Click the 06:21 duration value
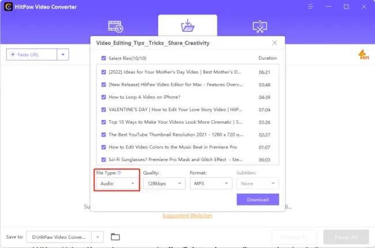The image size is (375, 248). tap(264, 73)
